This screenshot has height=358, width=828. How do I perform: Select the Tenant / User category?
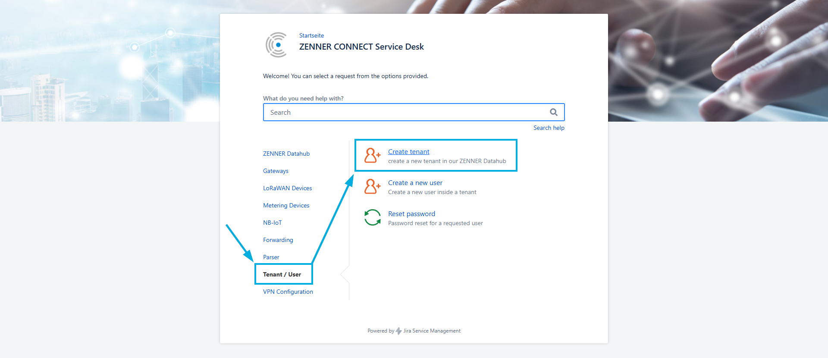pyautogui.click(x=282, y=274)
